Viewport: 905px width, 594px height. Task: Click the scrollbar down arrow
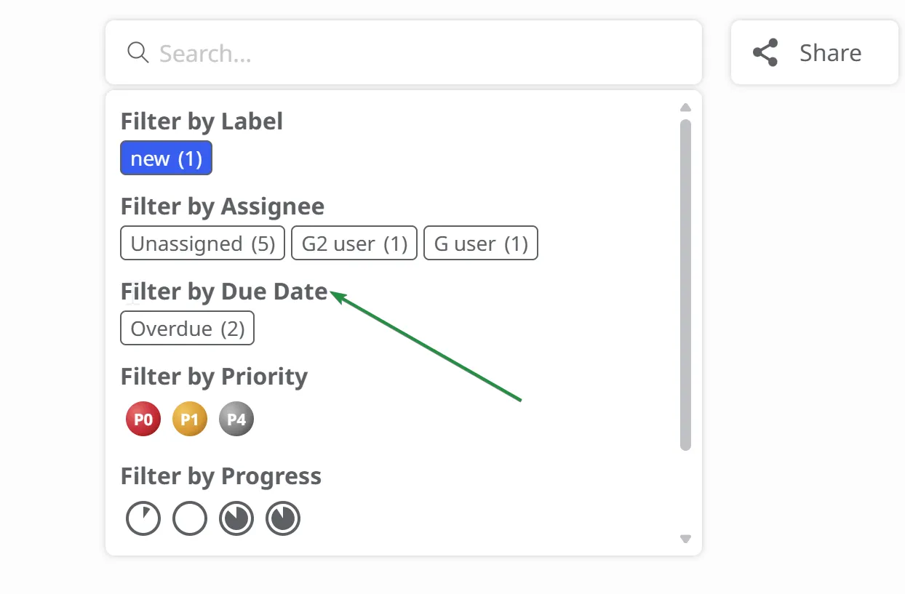pyautogui.click(x=685, y=539)
